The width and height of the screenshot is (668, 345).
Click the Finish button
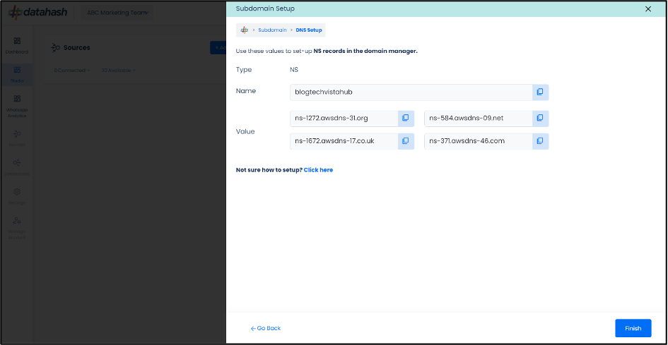633,328
